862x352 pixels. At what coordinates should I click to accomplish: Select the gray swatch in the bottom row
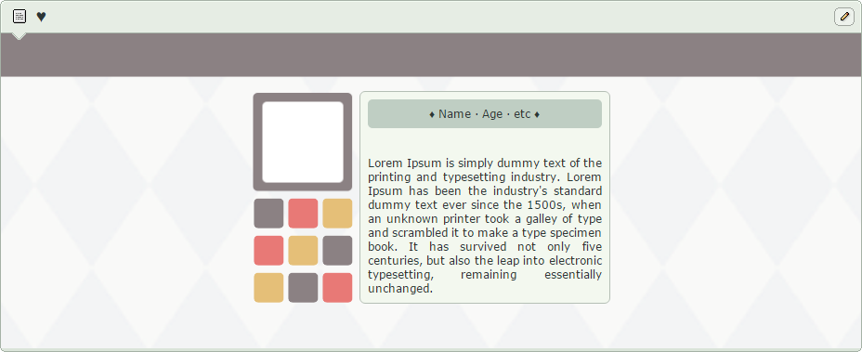click(x=303, y=288)
